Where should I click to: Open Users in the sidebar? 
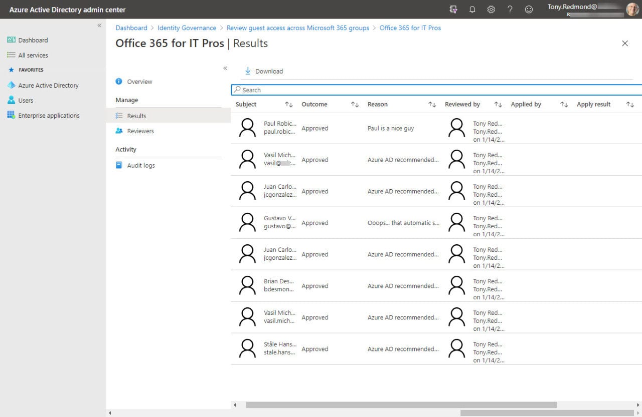(26, 100)
